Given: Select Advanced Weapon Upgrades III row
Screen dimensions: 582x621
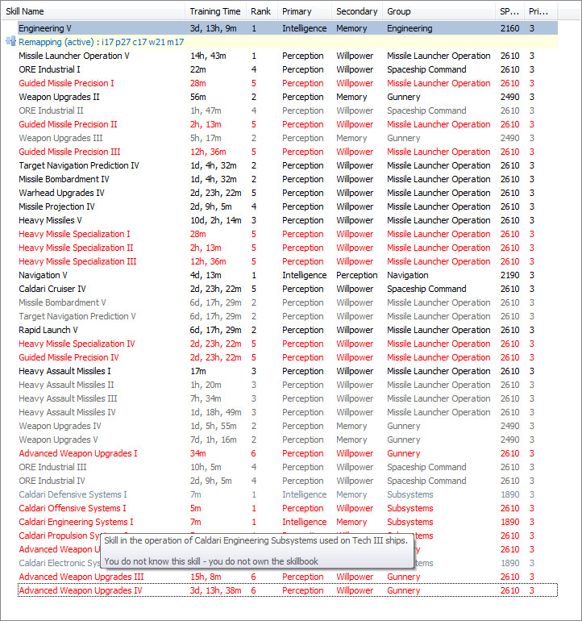Looking at the screenshot, I should click(x=288, y=577).
